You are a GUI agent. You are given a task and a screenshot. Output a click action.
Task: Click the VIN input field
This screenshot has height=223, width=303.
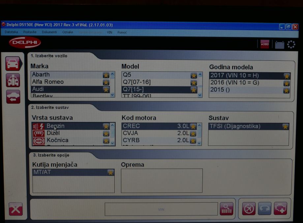(161, 209)
